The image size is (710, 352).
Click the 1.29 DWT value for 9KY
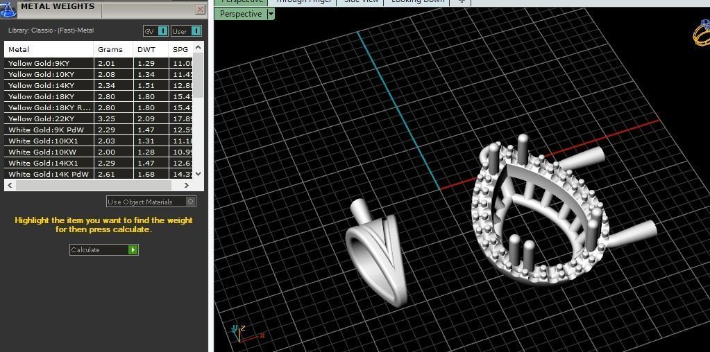[146, 63]
